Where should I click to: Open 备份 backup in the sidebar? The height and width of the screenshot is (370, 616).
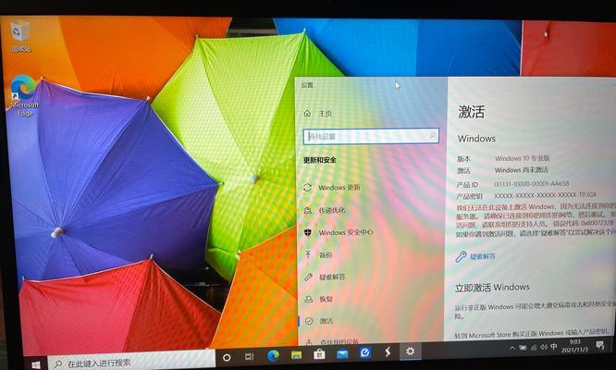click(x=326, y=255)
